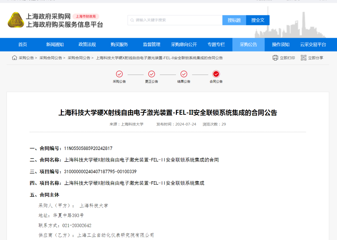Click the second 采购合同公告 breadcrumb link
Image resolution: width=337 pixels, height=240 pixels.
click(x=79, y=58)
